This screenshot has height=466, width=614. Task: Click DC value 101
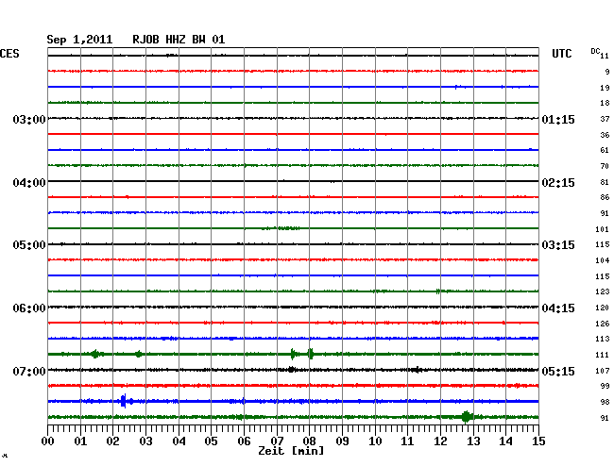click(x=603, y=229)
